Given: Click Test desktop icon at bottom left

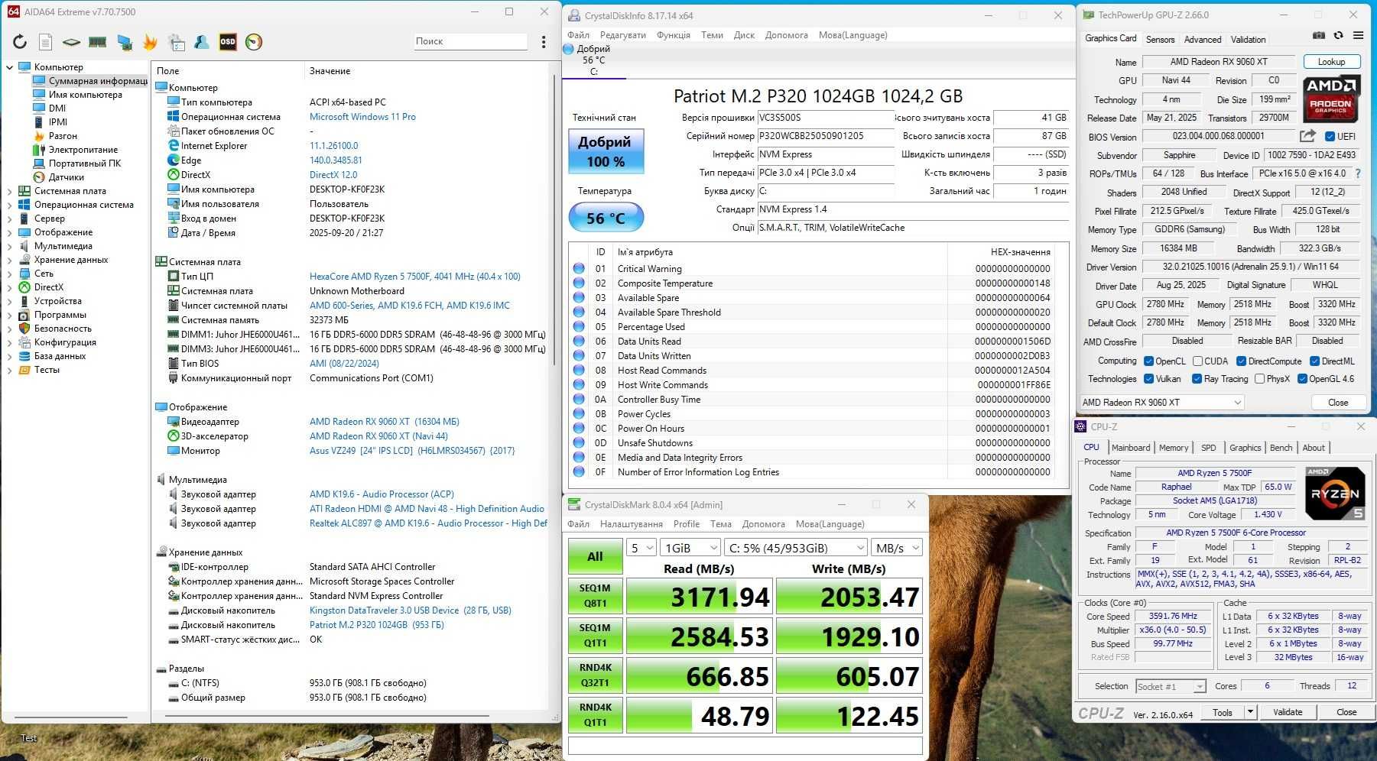Looking at the screenshot, I should (29, 738).
